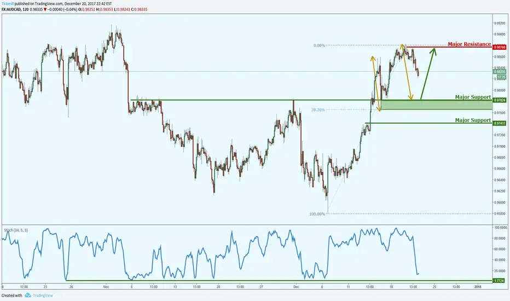Click the 38.20% Fibonacci label

(318, 110)
